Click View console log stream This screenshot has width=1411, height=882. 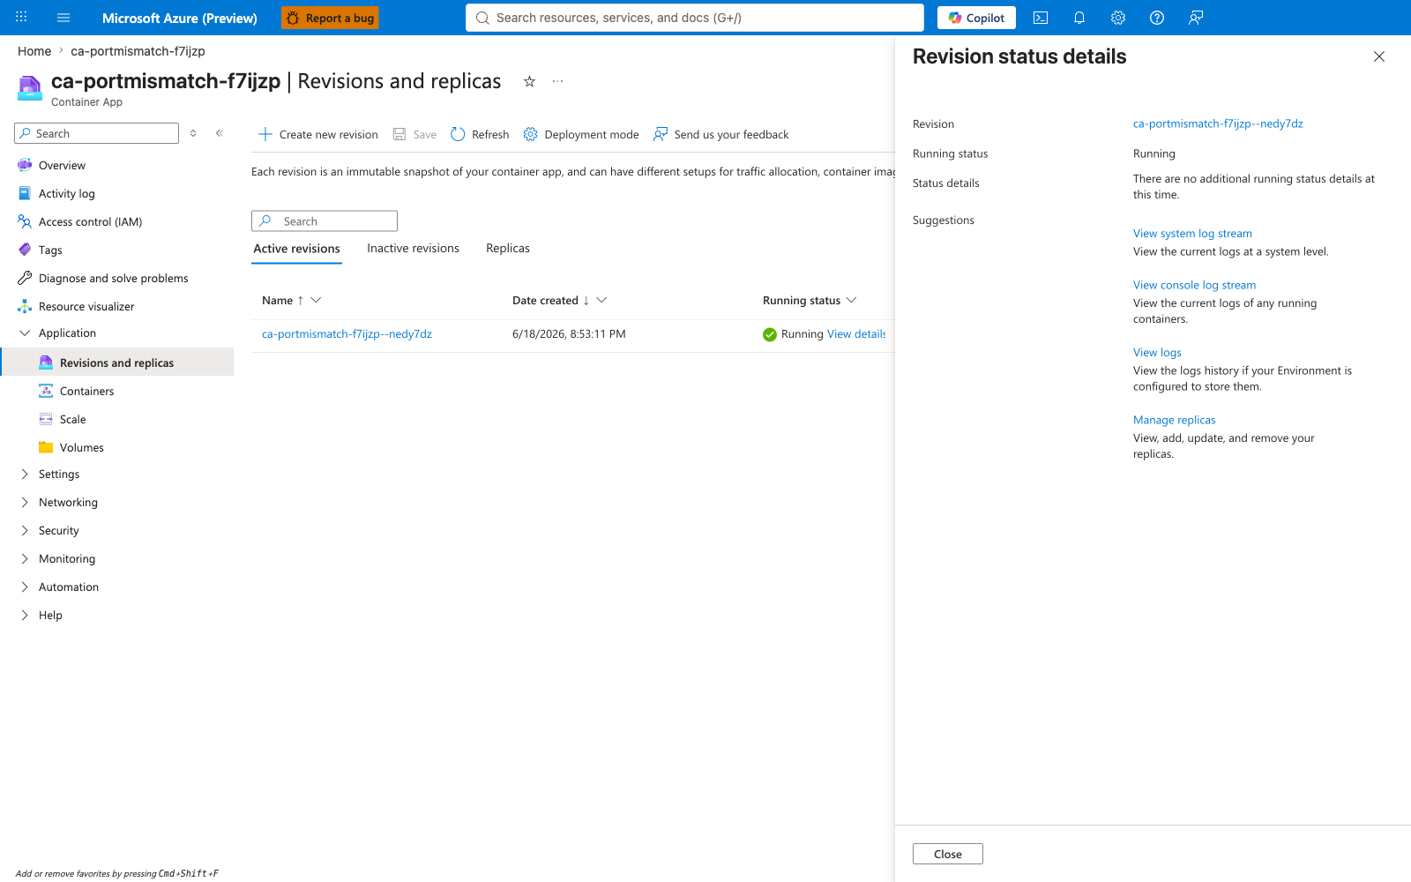pyautogui.click(x=1194, y=285)
